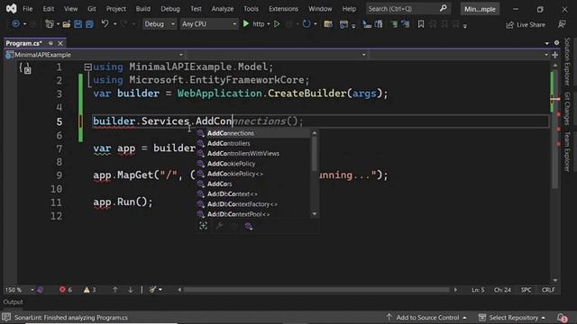Click the 3 warnings indicator

point(90,290)
